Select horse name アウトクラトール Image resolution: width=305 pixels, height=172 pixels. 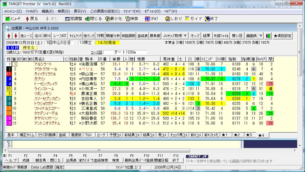click(x=45, y=69)
